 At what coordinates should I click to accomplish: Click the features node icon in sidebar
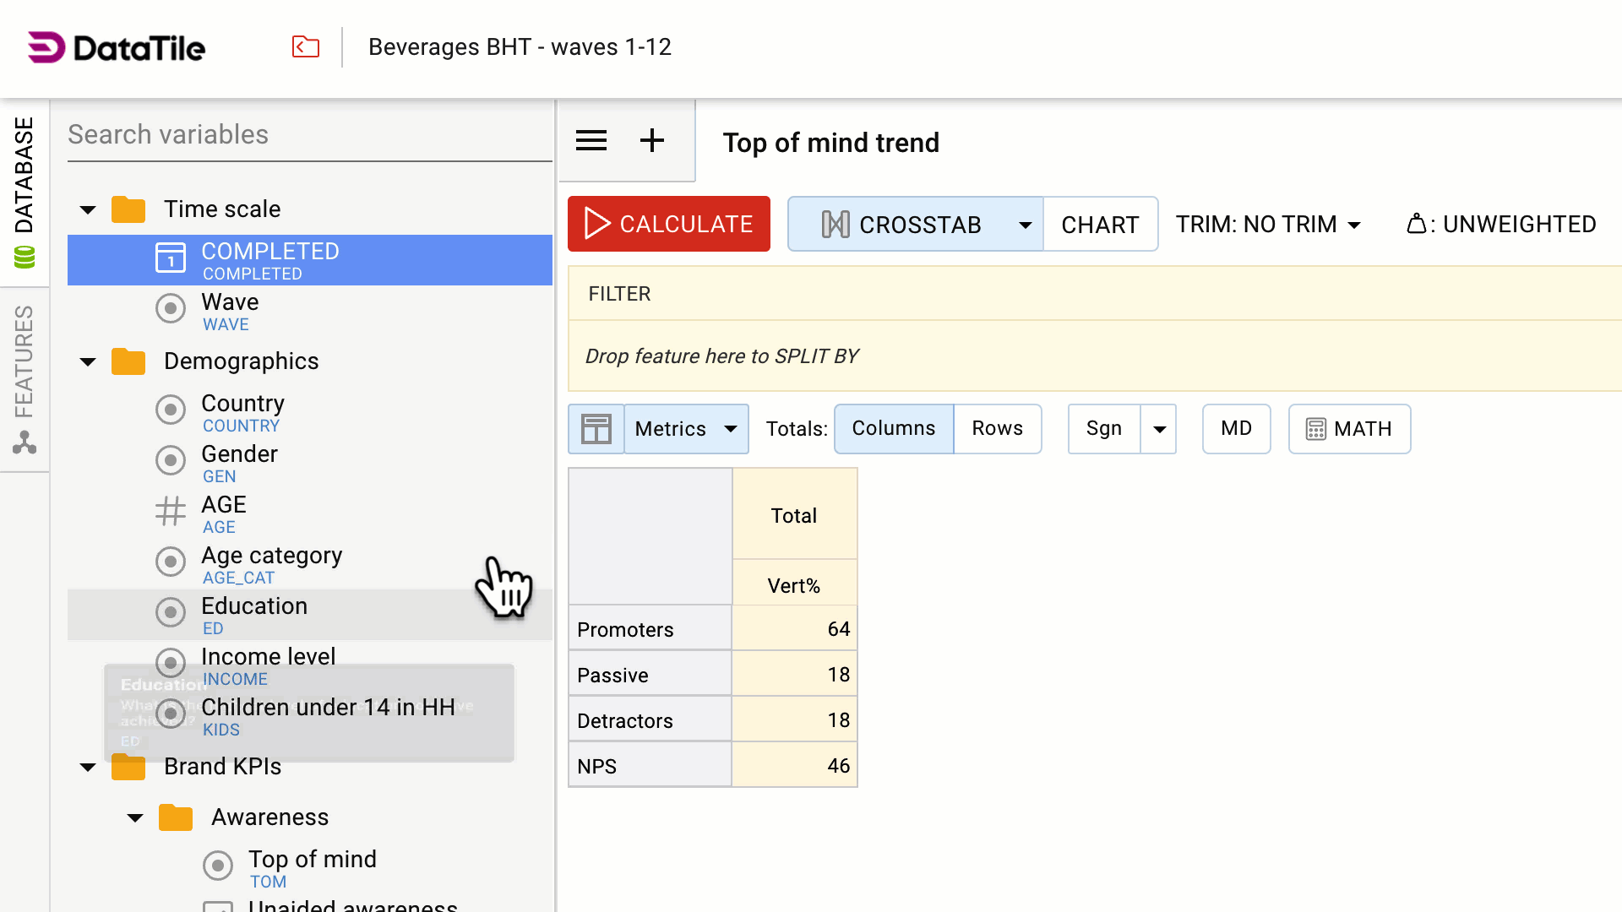(24, 442)
